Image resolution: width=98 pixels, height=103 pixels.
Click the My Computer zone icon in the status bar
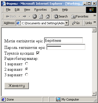pos(58,99)
